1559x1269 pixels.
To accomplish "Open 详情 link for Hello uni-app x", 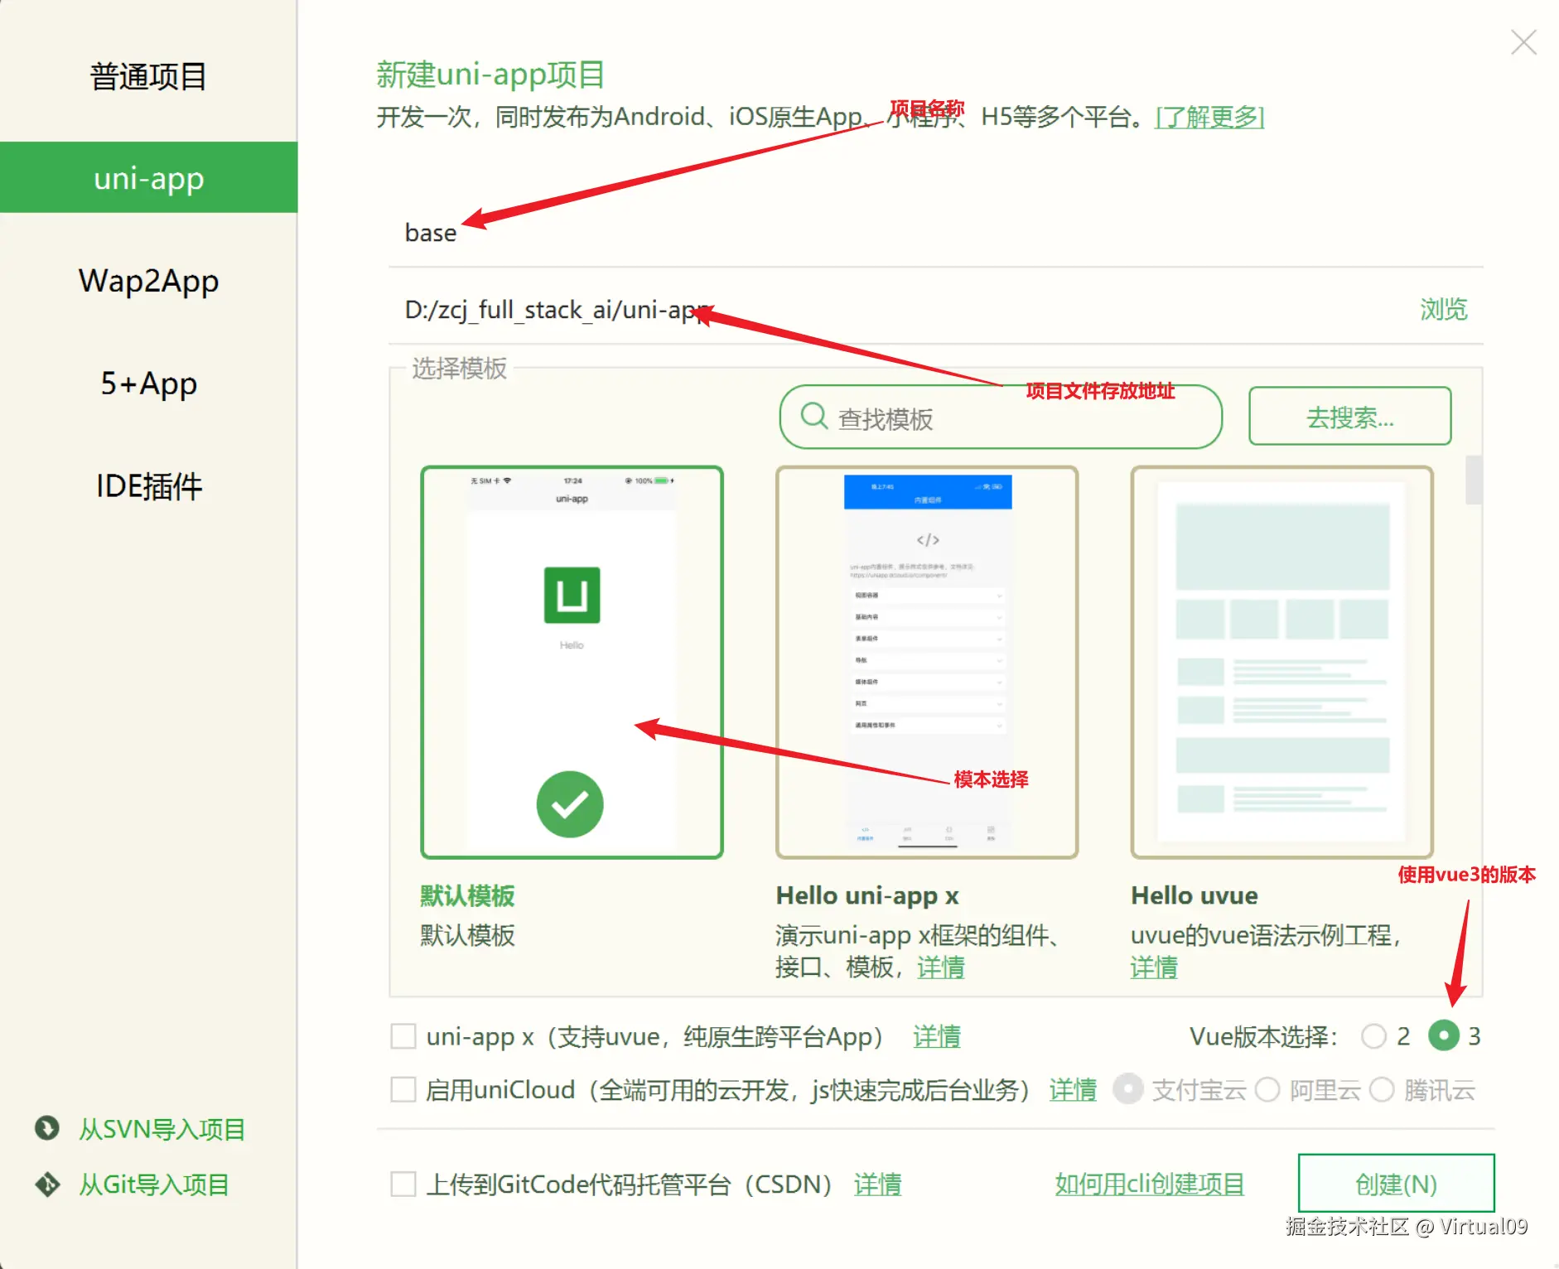I will coord(941,967).
